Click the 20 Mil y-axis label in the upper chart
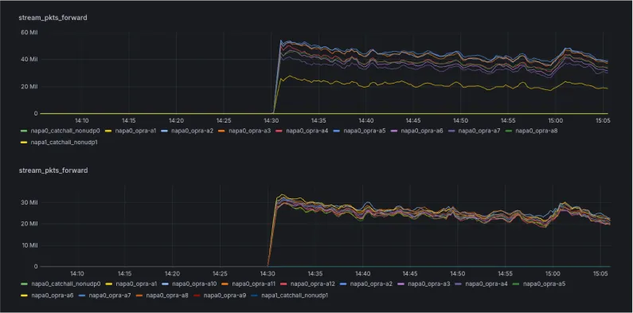633x313 pixels. tap(29, 87)
